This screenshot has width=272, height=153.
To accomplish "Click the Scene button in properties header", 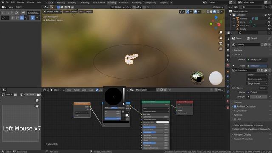I will coord(237,38).
